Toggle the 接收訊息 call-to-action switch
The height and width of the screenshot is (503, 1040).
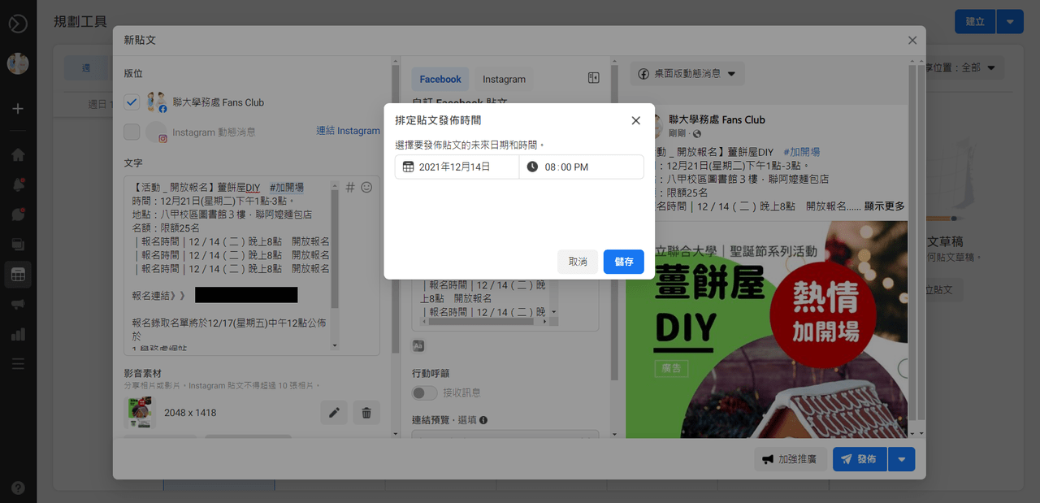(424, 392)
